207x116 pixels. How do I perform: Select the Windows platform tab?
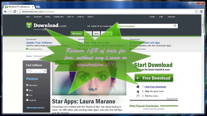click(77, 34)
